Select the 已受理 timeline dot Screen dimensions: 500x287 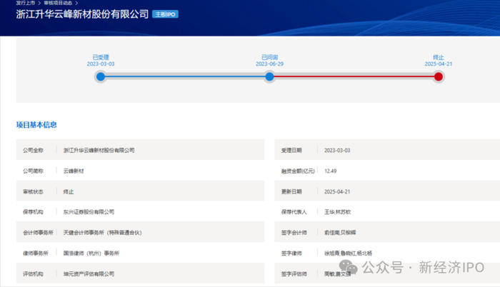[x=101, y=76]
